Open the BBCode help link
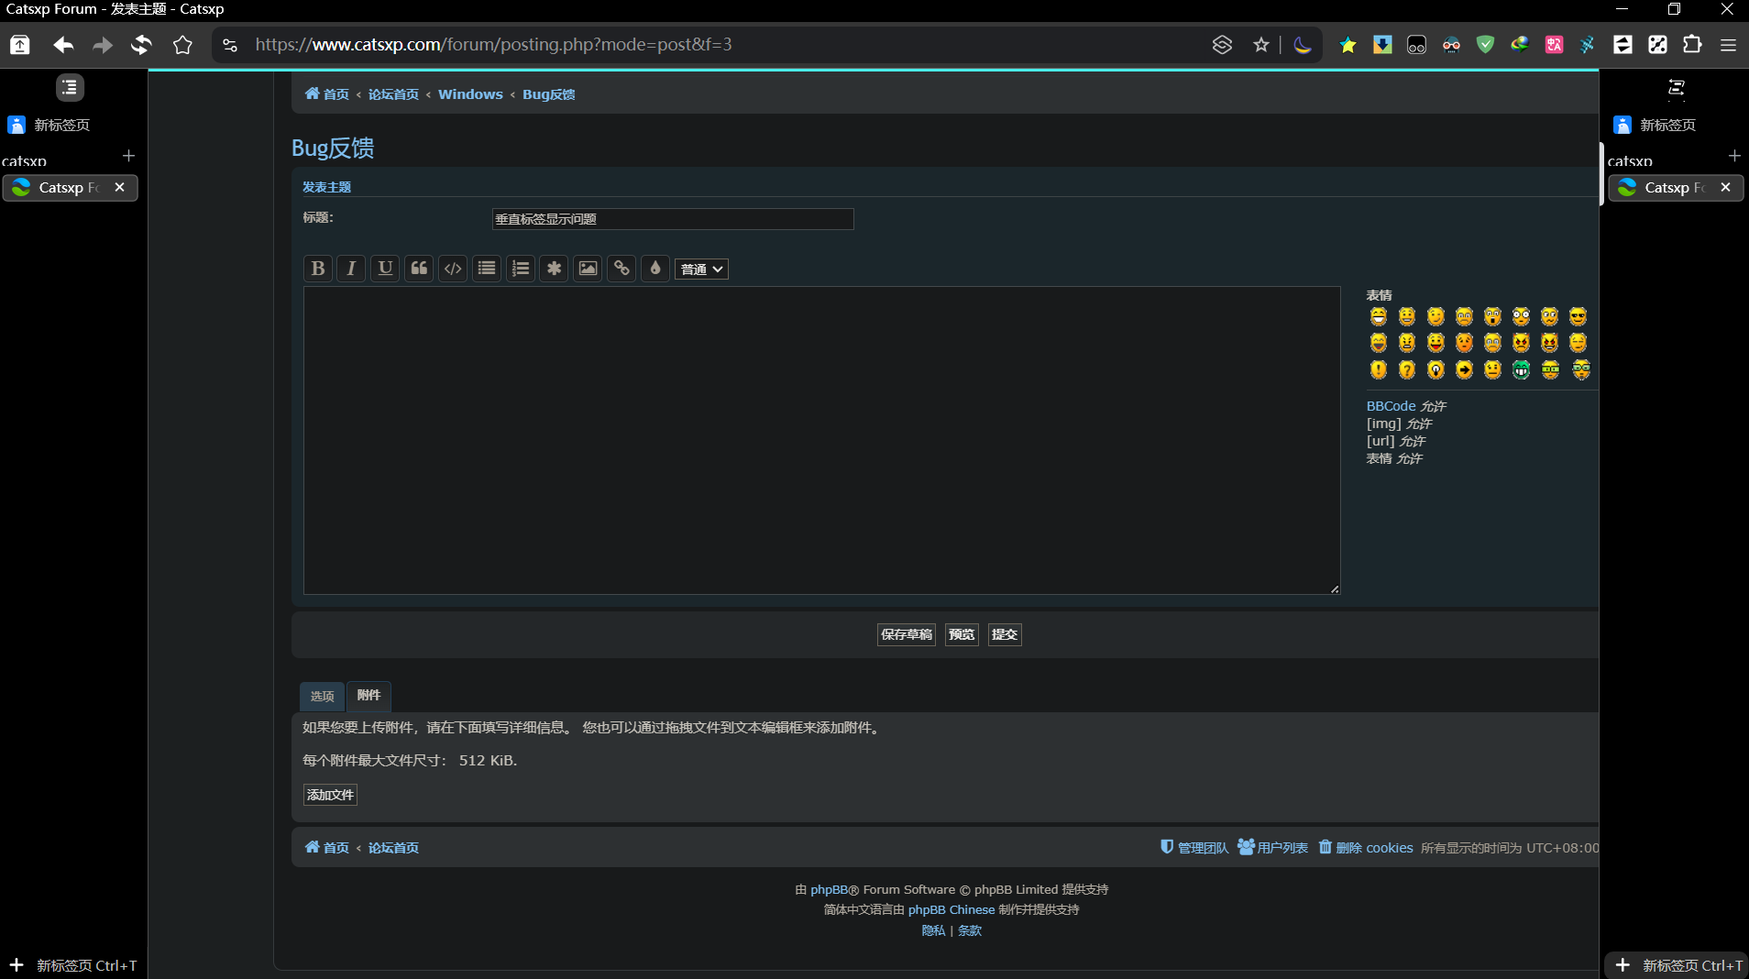The height and width of the screenshot is (979, 1749). tap(1391, 406)
